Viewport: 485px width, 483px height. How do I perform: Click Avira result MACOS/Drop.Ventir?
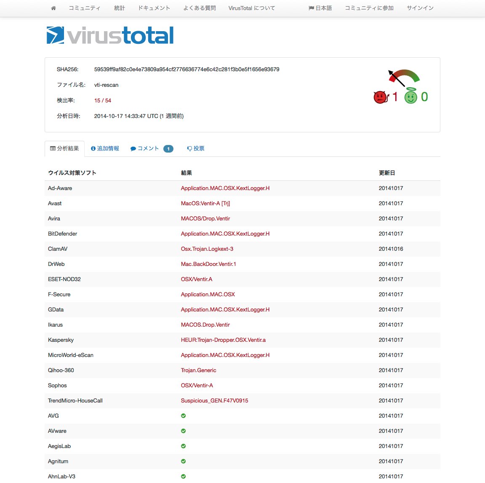(x=205, y=219)
